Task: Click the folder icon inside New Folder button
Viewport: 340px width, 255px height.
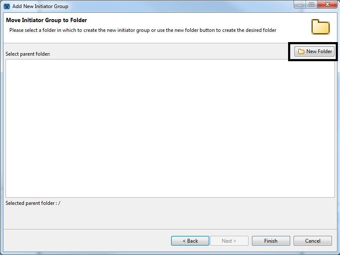Action: [301, 51]
